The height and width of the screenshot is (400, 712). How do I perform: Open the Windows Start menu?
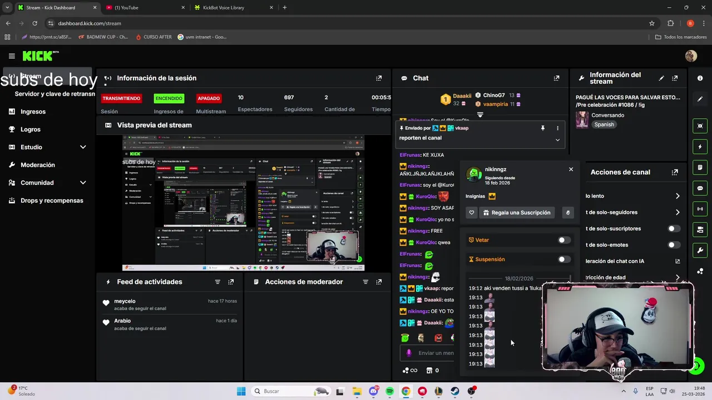pos(241,391)
